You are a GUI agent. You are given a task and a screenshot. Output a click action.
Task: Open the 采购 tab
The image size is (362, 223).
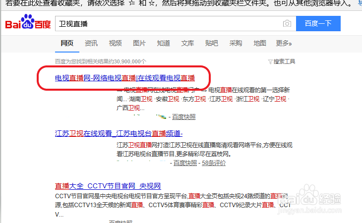(x=236, y=43)
